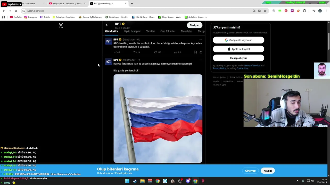Open File Explorer from the taskbar
The height and width of the screenshot is (185, 330).
[142, 181]
